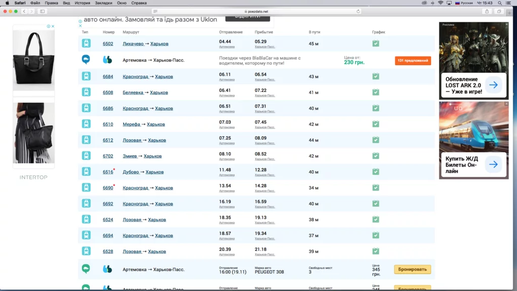
Task: Open the Safari app menu
Action: tap(20, 3)
